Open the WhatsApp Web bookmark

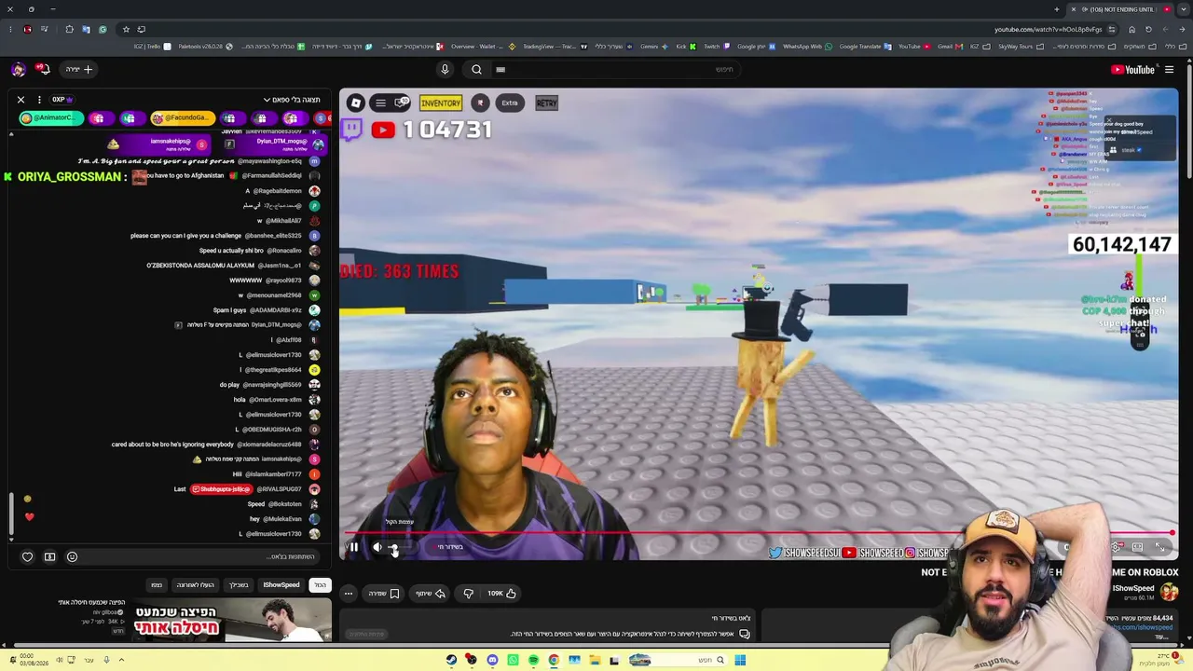[x=807, y=47]
